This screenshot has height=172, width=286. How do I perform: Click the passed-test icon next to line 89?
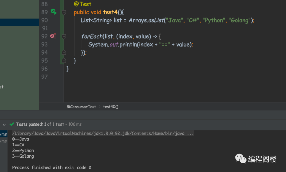coord(53,12)
